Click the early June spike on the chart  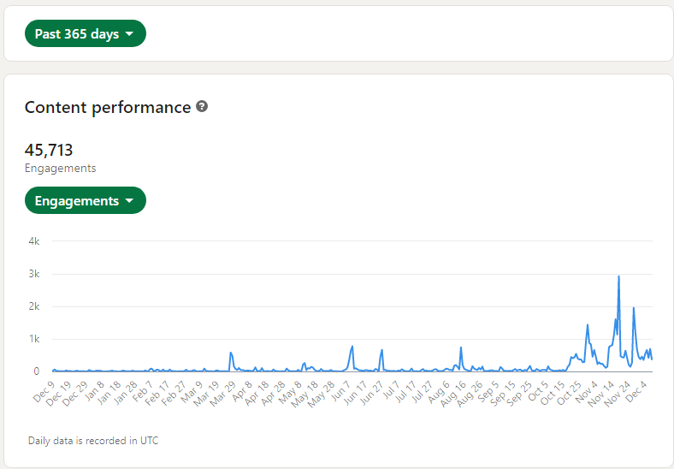point(352,347)
